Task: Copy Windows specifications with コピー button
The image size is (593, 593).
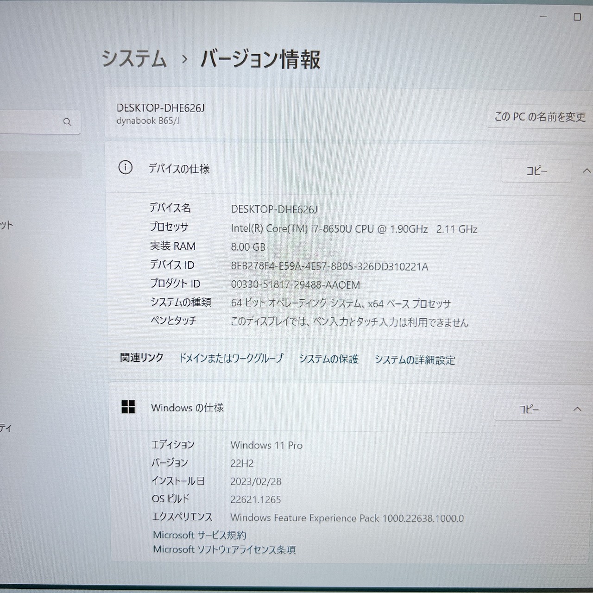Action: [x=529, y=409]
